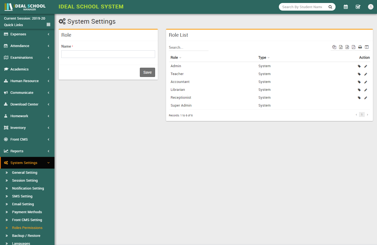
Task: Expand the Reports menu
Action: [27, 151]
